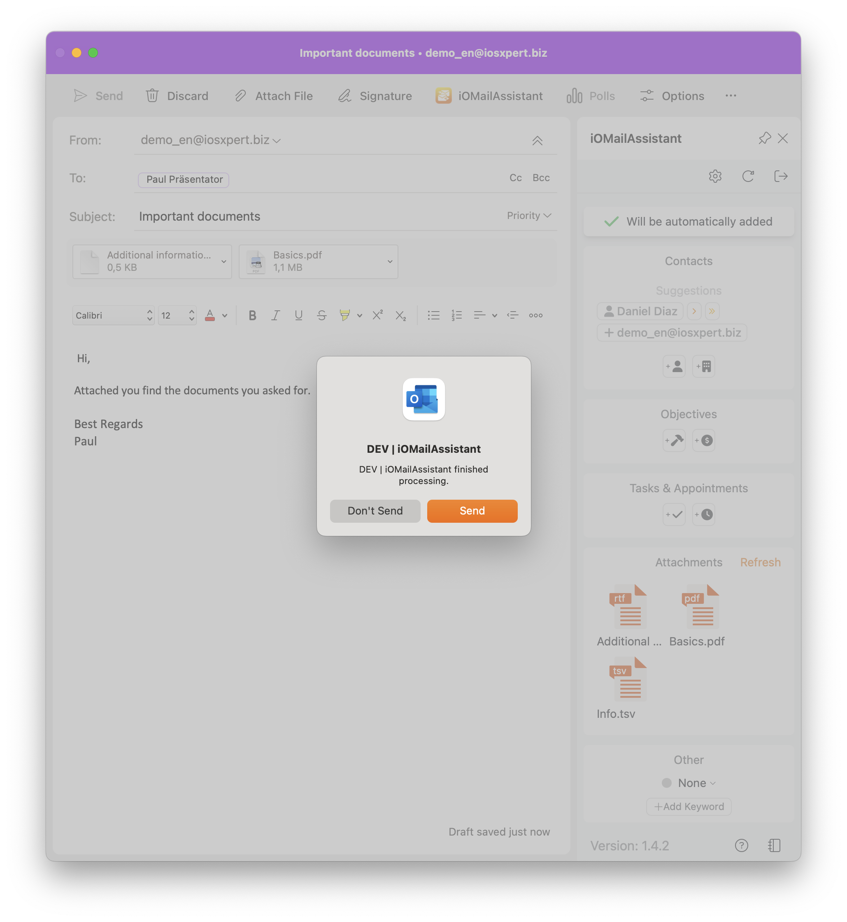This screenshot has width=847, height=922.
Task: Select the Info.tsv attachment icon
Action: point(628,679)
